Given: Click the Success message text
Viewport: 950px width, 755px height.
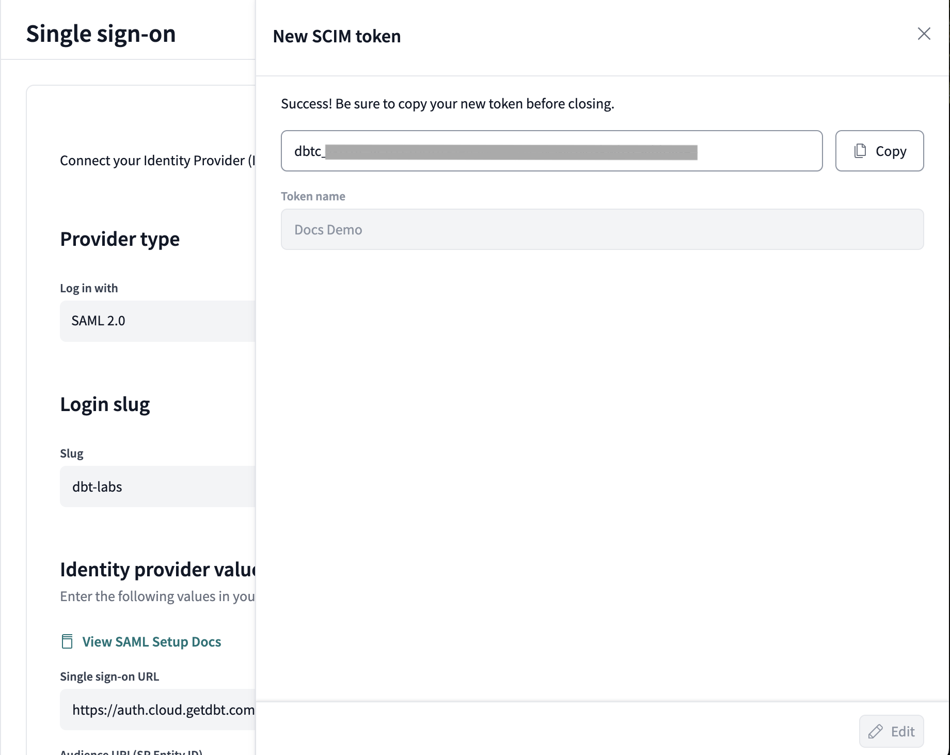Looking at the screenshot, I should tap(447, 104).
